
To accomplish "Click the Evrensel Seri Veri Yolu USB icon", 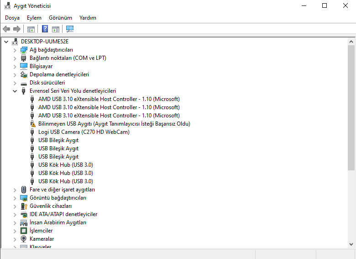I will pos(23,91).
